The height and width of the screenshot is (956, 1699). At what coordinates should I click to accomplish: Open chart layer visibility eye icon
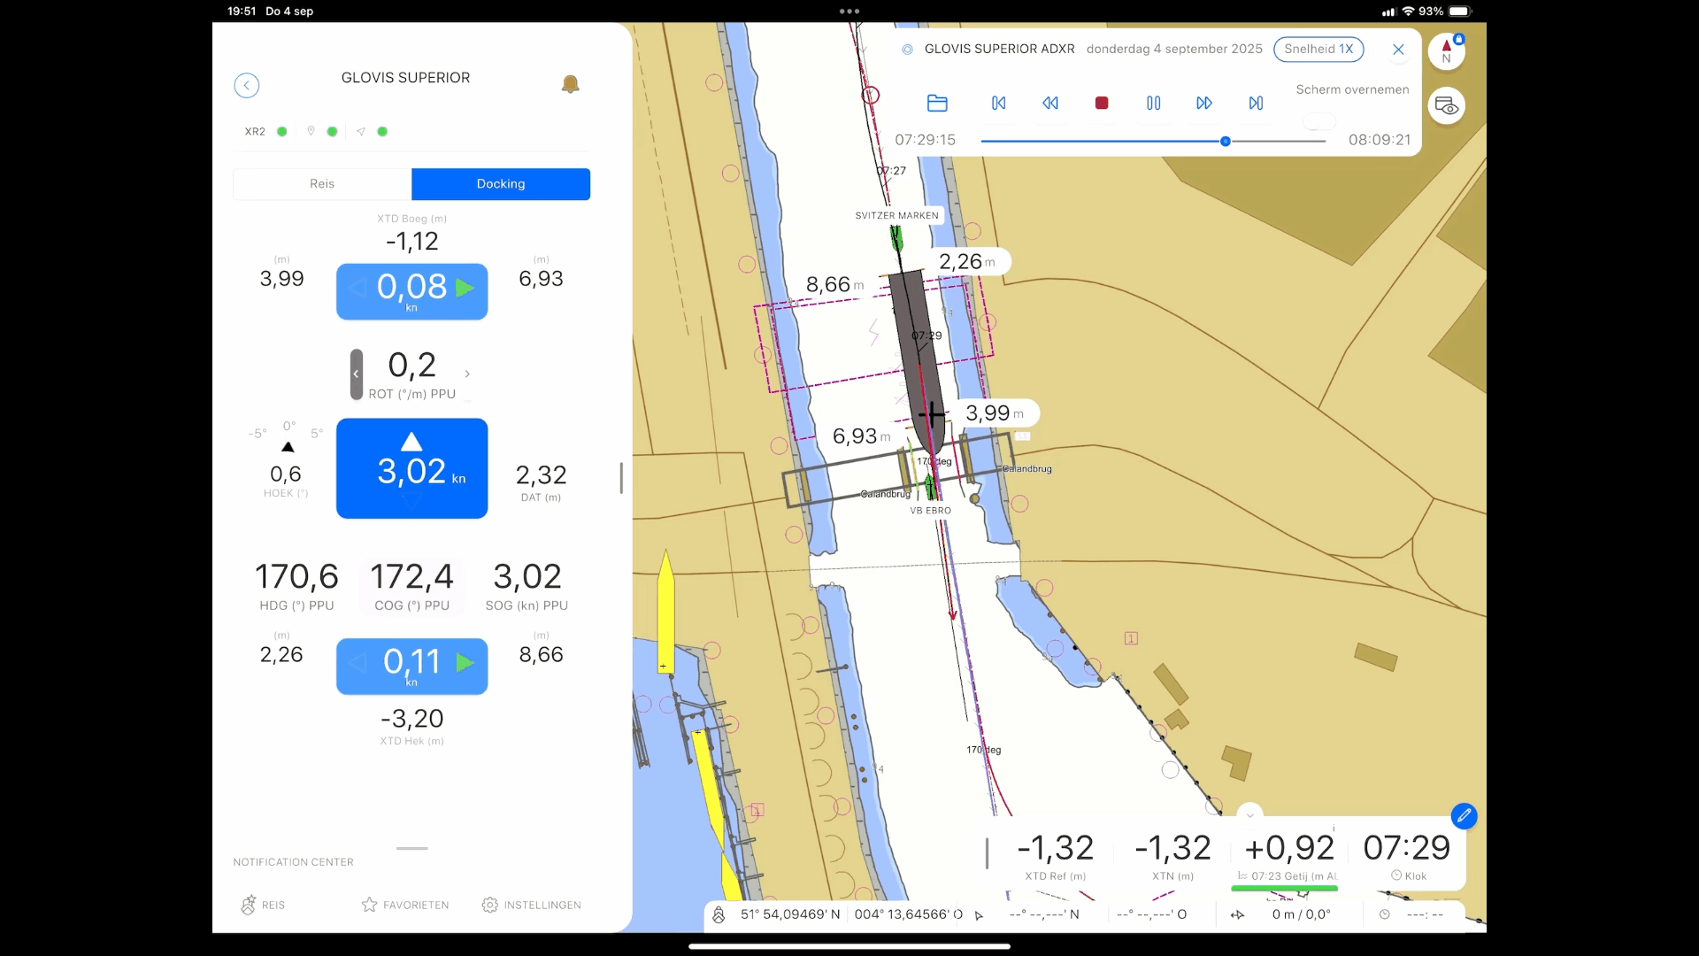click(1446, 106)
